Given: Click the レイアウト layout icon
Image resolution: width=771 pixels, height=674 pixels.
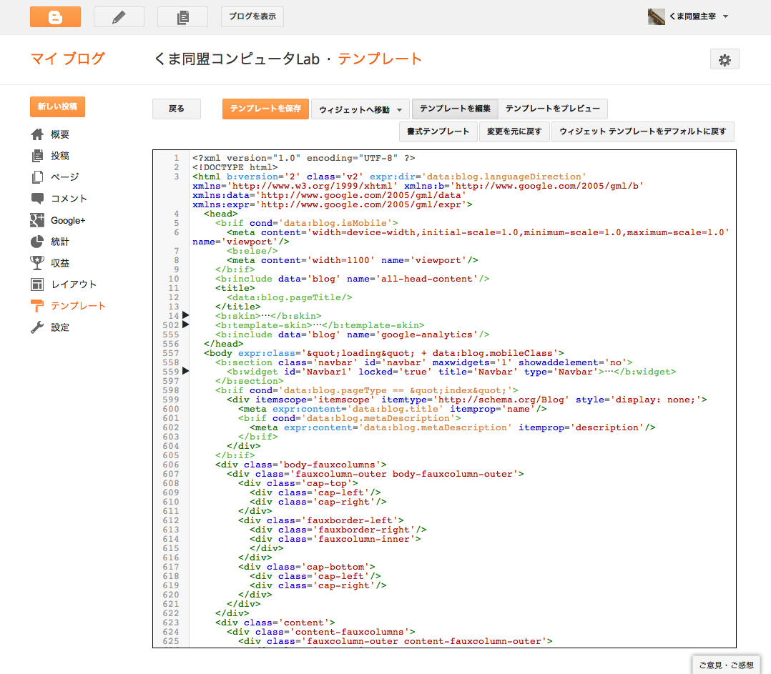Looking at the screenshot, I should [x=37, y=284].
